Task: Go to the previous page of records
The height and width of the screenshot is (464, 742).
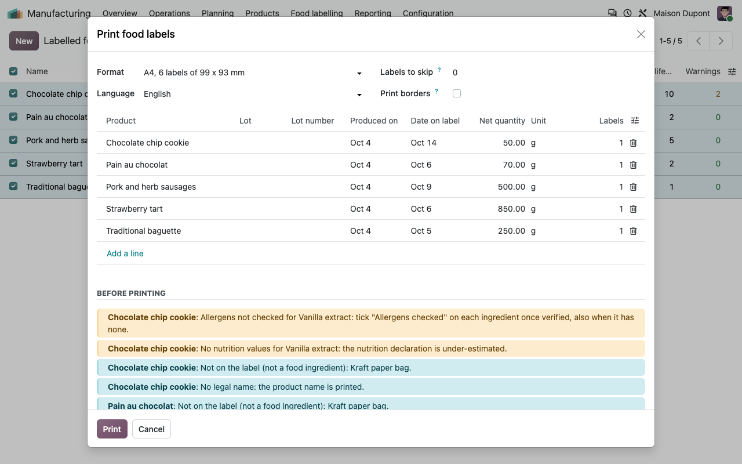Action: [x=699, y=41]
